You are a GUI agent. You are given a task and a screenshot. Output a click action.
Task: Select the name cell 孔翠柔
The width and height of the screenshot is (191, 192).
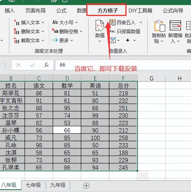click(x=12, y=167)
